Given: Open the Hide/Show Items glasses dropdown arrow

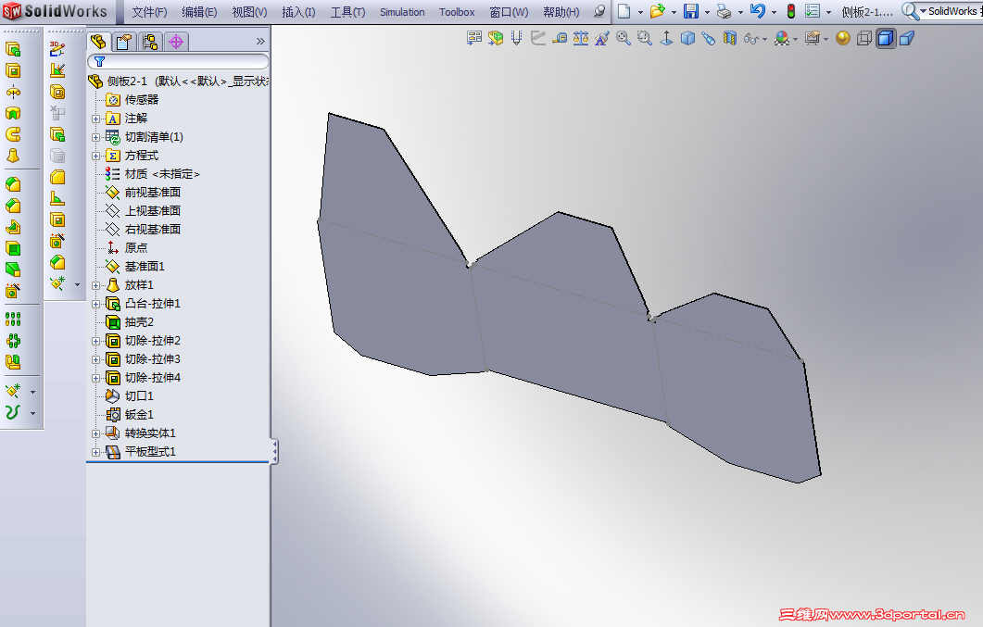Looking at the screenshot, I should [x=765, y=40].
